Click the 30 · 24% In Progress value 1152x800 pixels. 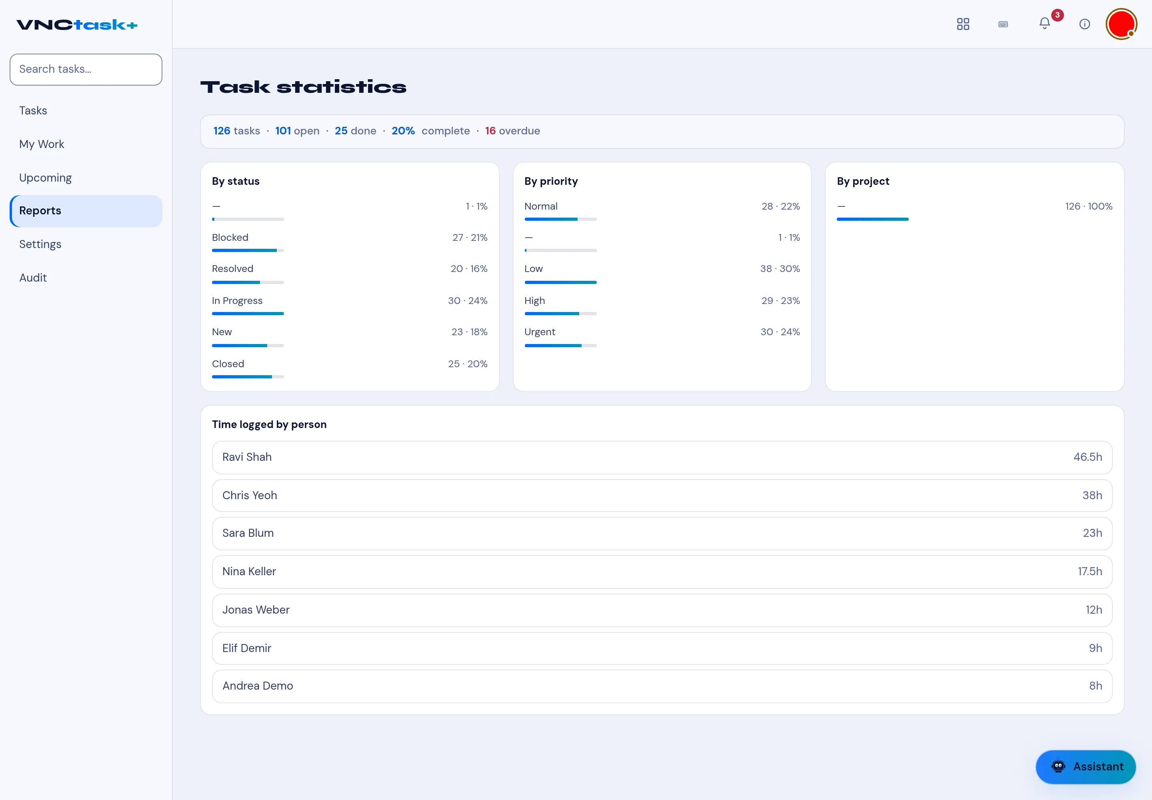[468, 301]
